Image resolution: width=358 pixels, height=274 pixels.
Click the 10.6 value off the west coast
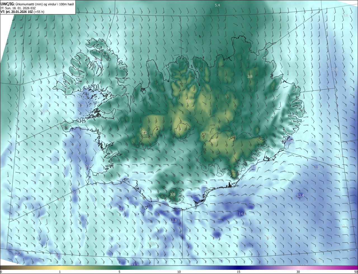point(44,111)
